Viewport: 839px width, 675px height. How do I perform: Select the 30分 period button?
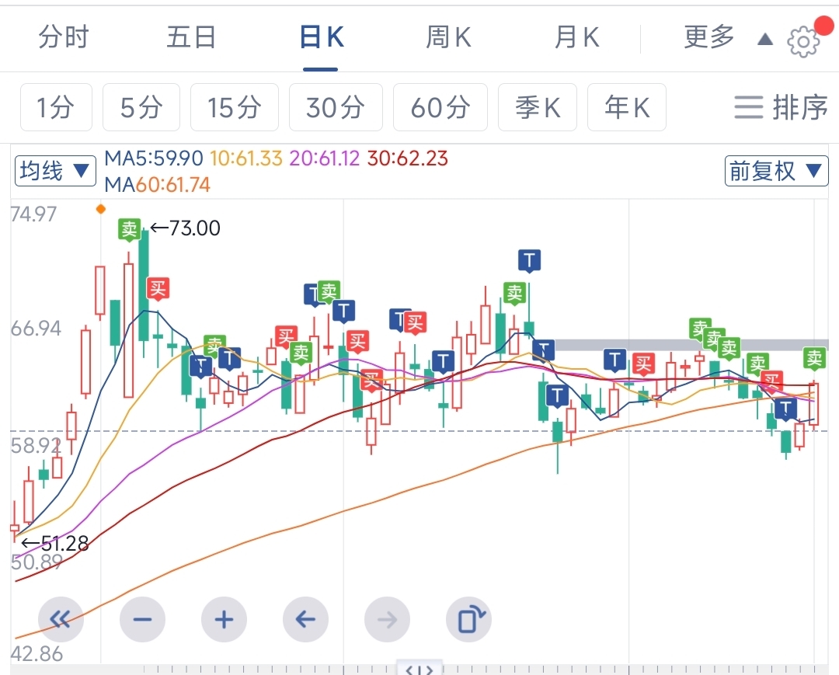coord(336,107)
